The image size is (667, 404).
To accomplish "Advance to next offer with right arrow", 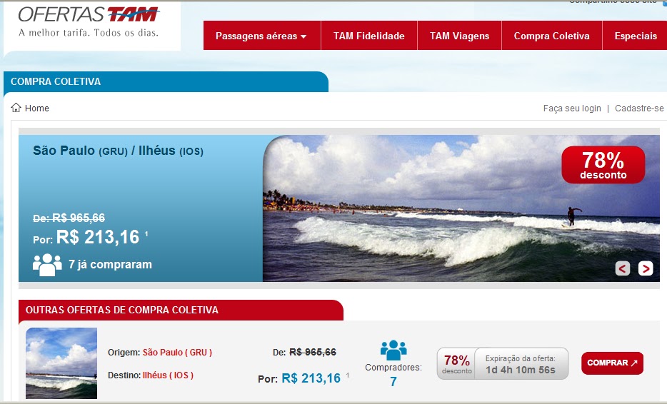I will coord(646,268).
